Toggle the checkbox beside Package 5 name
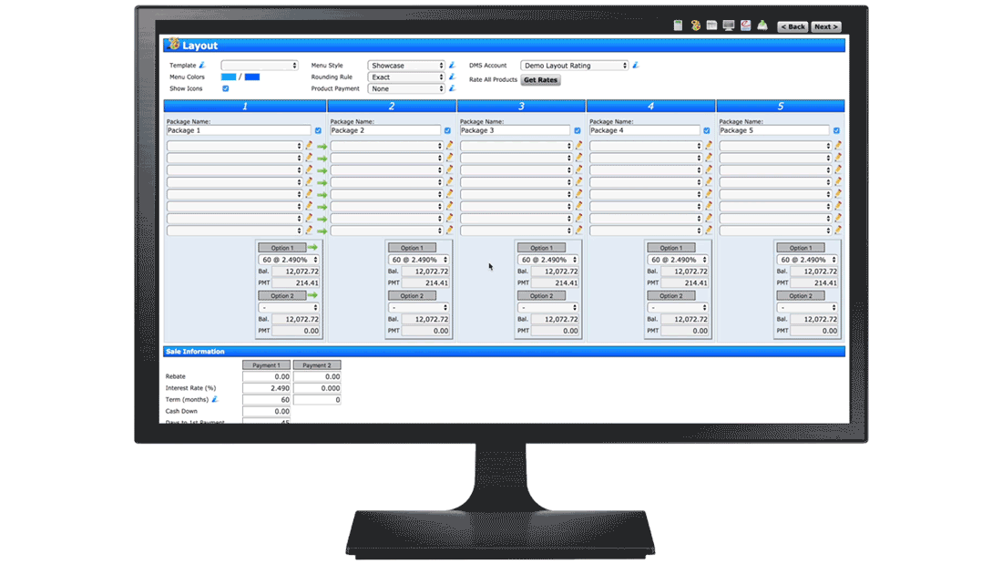Viewport: 1002px width, 564px height. pos(835,130)
